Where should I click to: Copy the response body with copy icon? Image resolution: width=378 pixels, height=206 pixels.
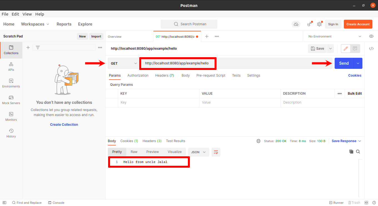351,152
